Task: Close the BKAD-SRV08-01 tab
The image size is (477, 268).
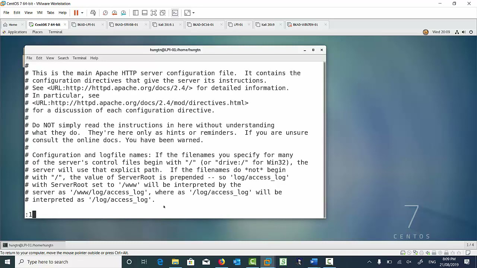Action: [146, 25]
